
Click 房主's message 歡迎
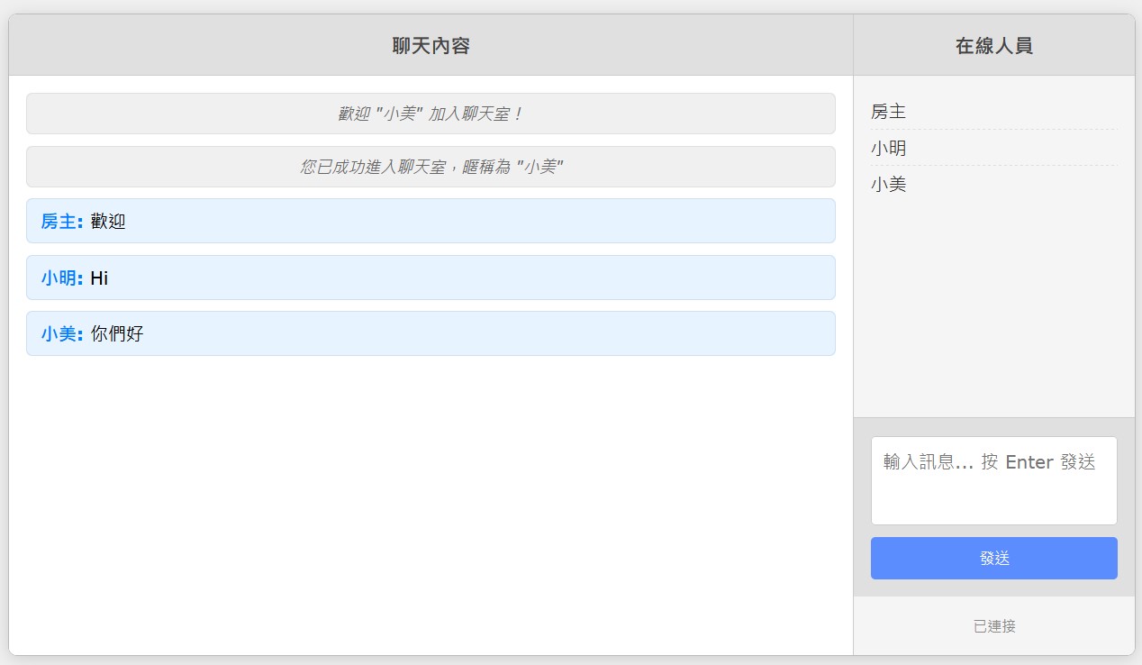point(431,221)
